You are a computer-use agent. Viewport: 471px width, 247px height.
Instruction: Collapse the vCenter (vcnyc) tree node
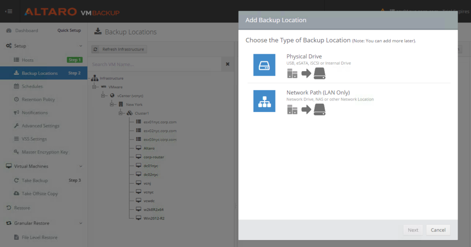pos(103,95)
